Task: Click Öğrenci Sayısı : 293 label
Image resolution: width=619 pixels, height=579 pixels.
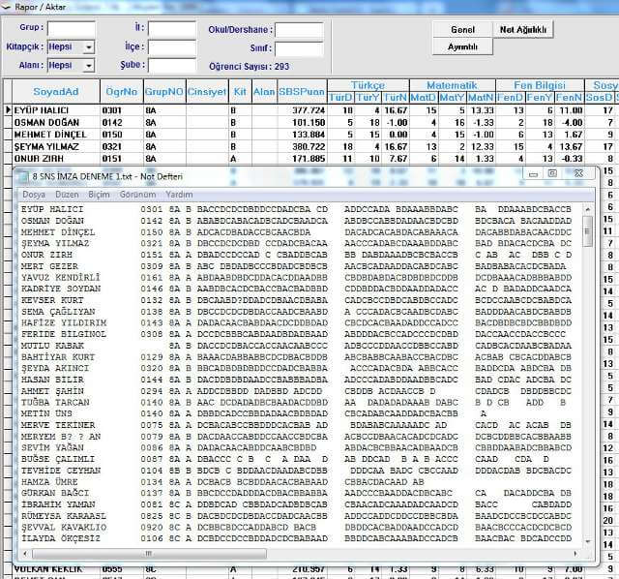Action: [x=250, y=67]
